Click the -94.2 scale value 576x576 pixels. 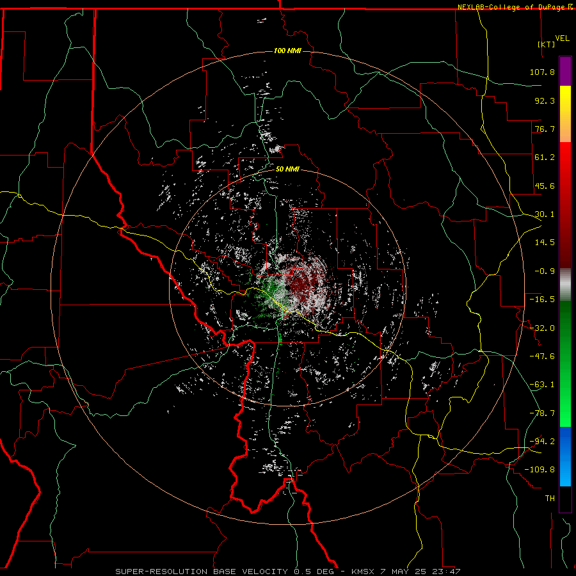tap(542, 441)
